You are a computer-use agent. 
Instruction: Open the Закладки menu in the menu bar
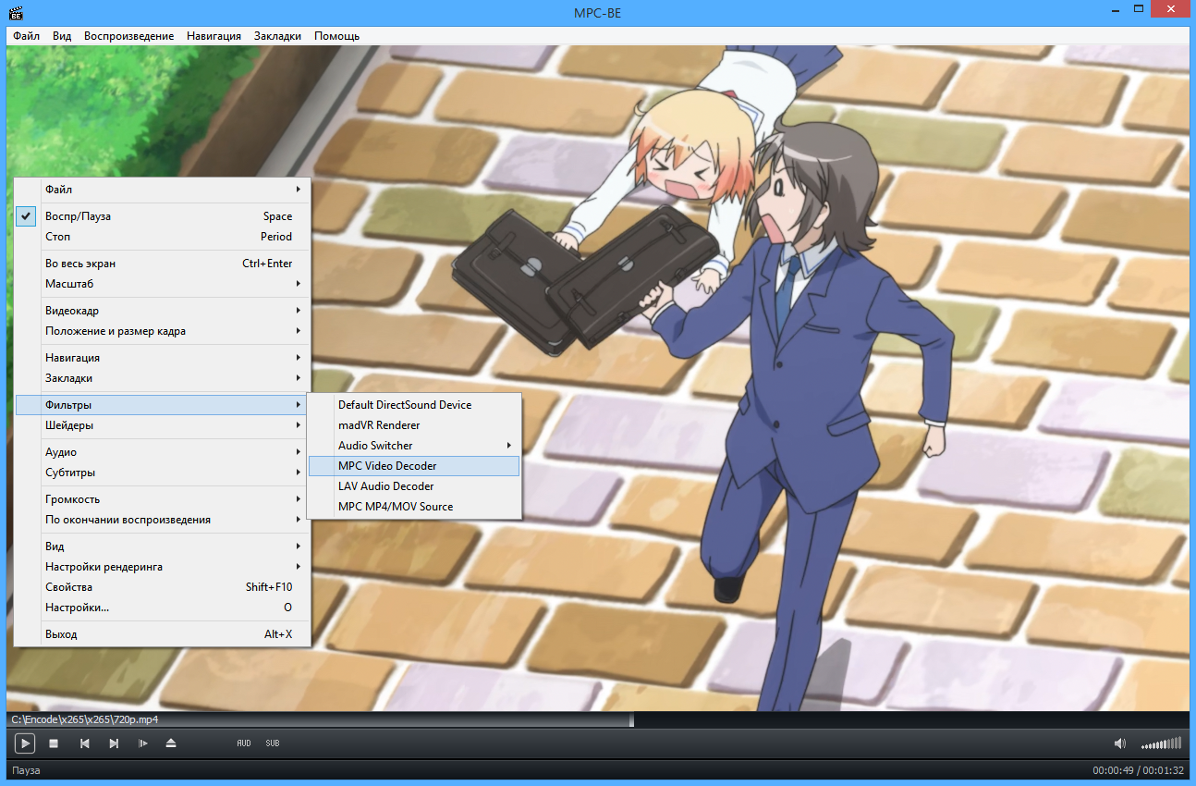pyautogui.click(x=277, y=36)
